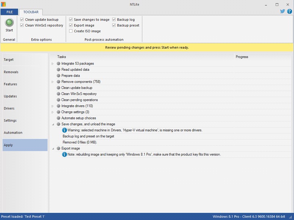Viewport: 294px width, 220px height.
Task: Click the info icon beside Hyper-V driver warning
Action: coord(65,130)
